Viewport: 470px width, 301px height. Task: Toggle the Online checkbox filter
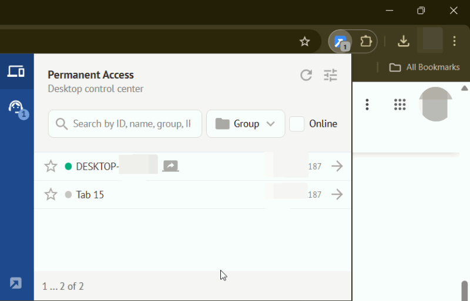pyautogui.click(x=297, y=124)
